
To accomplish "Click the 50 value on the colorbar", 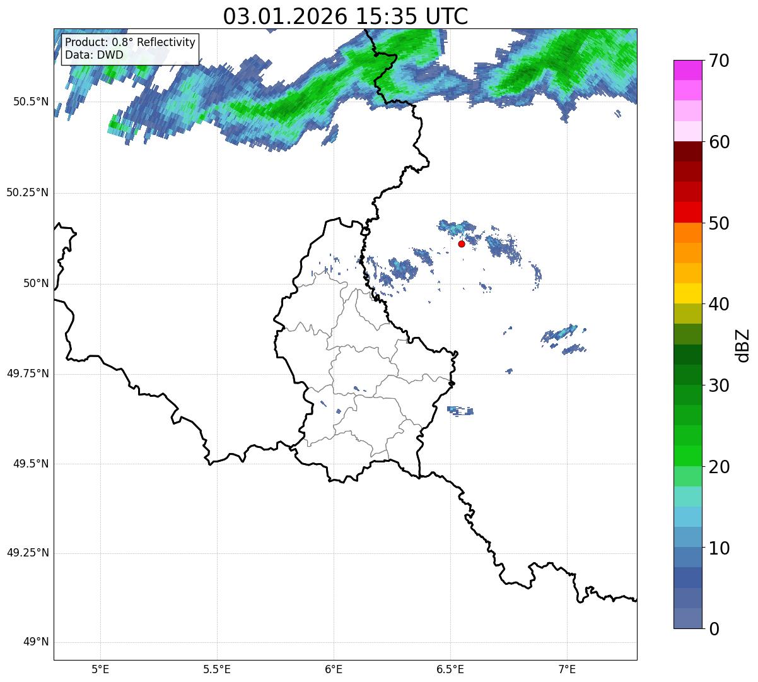I will [719, 223].
